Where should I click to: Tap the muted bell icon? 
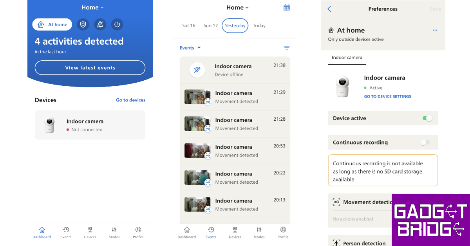(x=100, y=25)
